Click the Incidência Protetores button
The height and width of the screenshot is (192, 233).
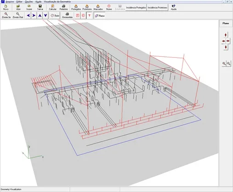[157, 7]
